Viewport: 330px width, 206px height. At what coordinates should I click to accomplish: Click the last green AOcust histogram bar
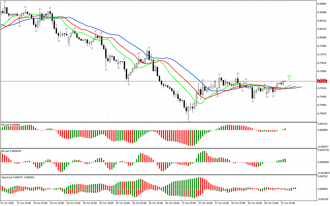pyautogui.click(x=285, y=129)
